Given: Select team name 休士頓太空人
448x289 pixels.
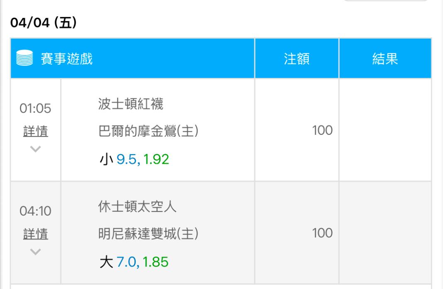Looking at the screenshot, I should (137, 206).
